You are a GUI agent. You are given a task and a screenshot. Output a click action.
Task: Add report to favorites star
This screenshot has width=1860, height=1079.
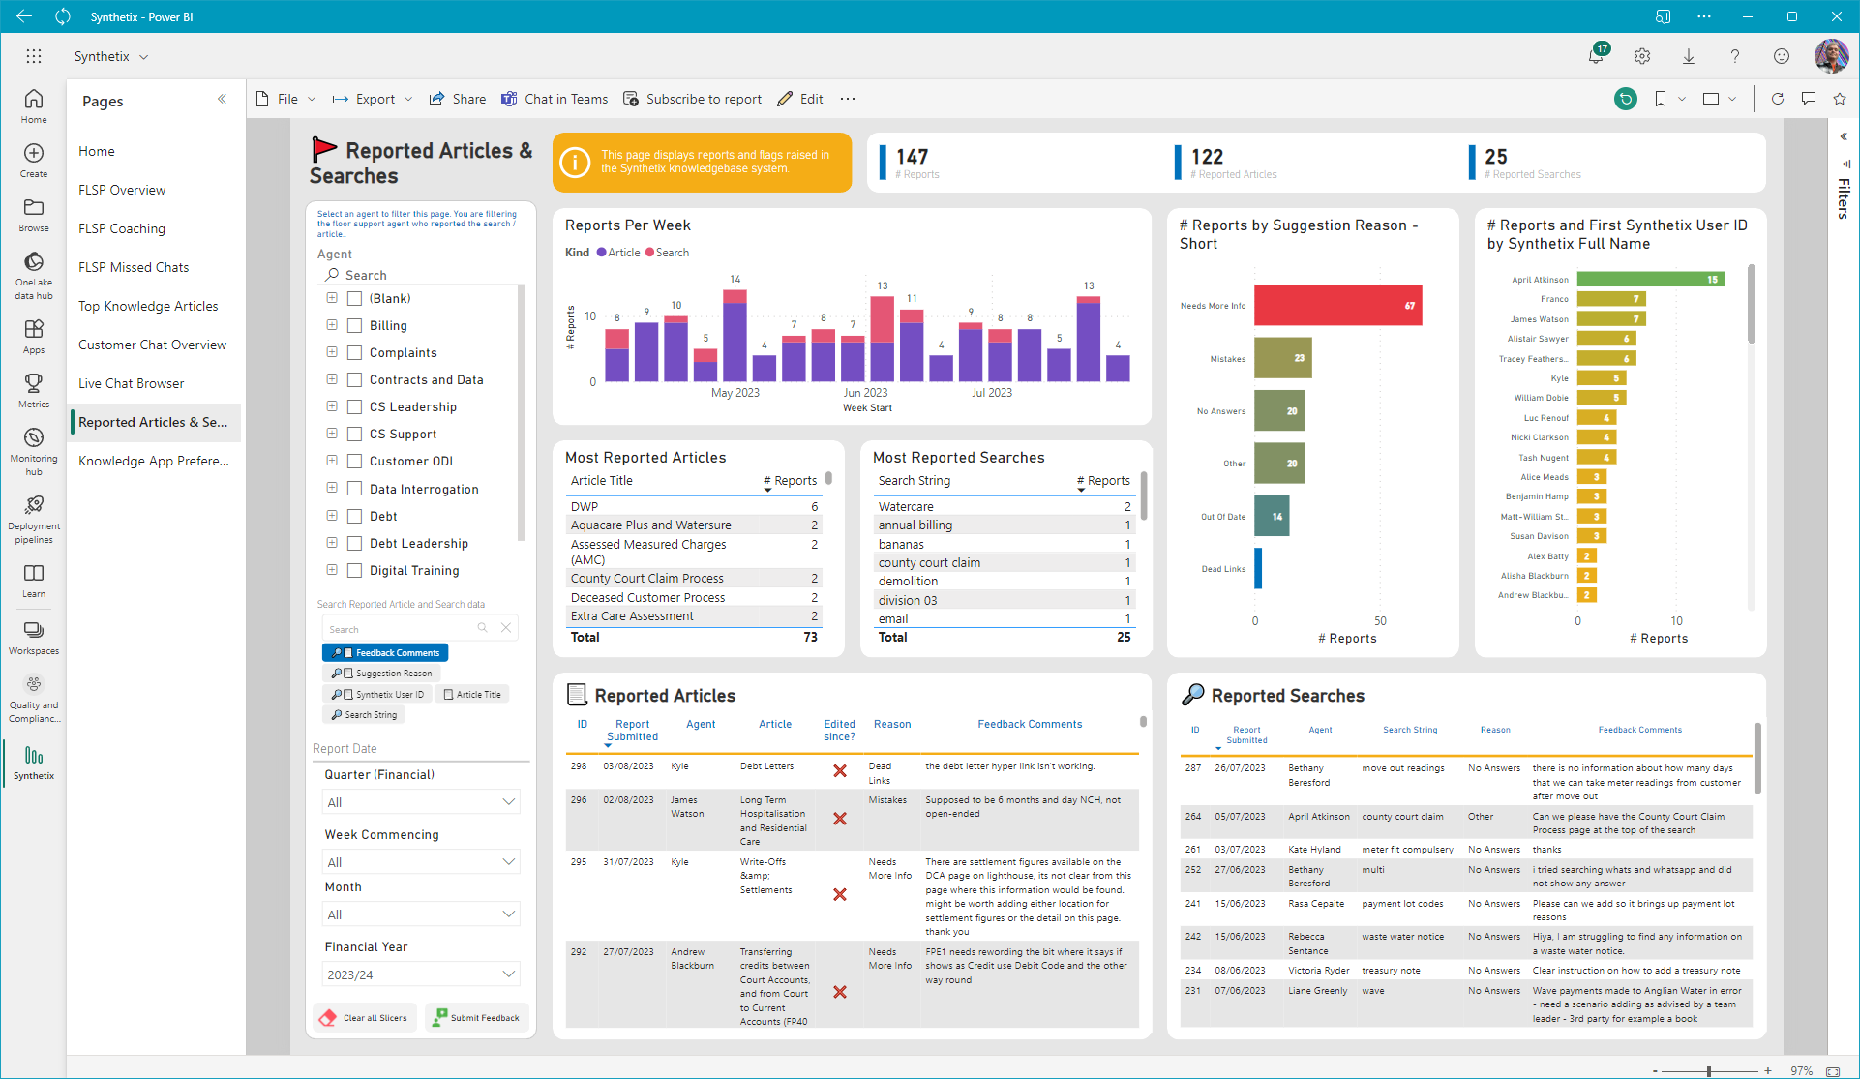(x=1840, y=99)
